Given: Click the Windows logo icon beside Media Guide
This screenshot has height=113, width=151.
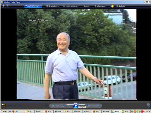Looking at the screenshot, I should click(x=112, y=6).
